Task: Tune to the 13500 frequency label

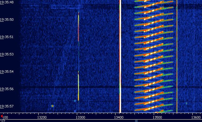Action: (x=157, y=117)
